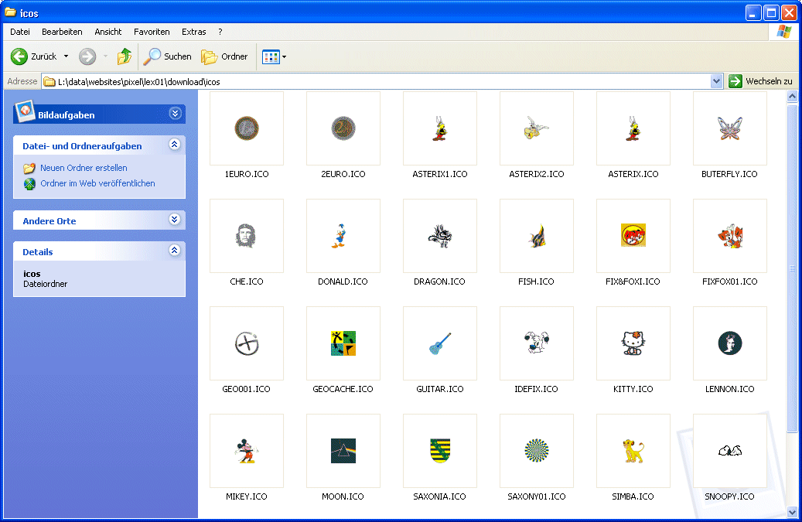The height and width of the screenshot is (522, 802).
Task: Click the Windows flag logo
Action: click(x=784, y=32)
